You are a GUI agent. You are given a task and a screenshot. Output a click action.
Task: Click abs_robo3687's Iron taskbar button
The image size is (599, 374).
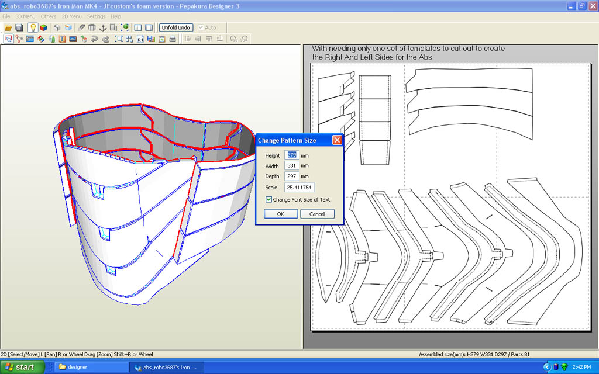pyautogui.click(x=166, y=367)
